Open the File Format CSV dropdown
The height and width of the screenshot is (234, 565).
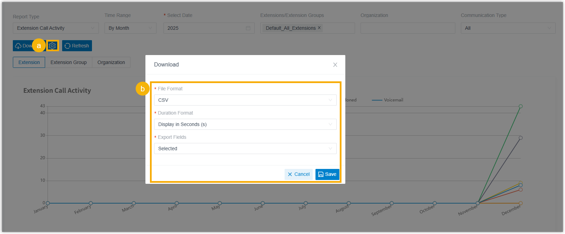coord(245,100)
